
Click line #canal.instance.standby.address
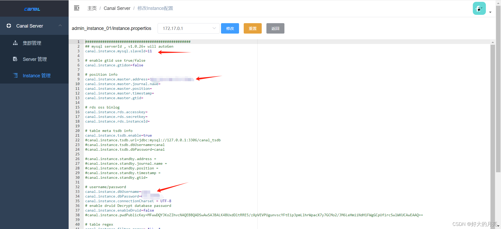pos(121,159)
